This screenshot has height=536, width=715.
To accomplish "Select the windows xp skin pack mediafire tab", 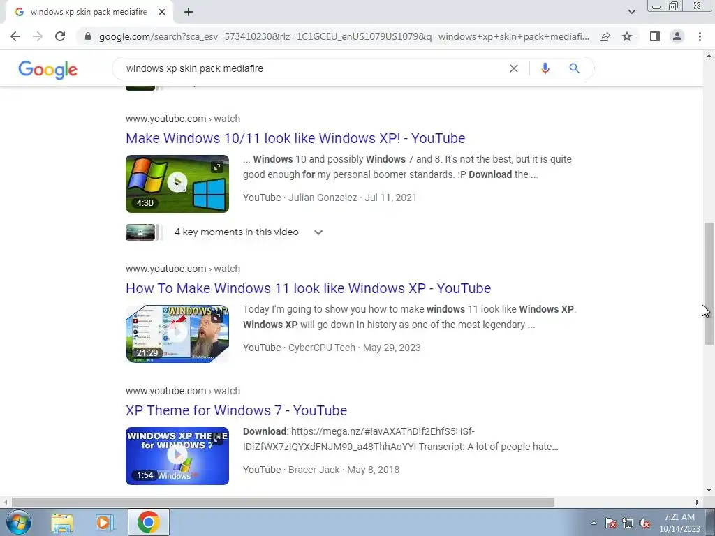I will tap(89, 12).
